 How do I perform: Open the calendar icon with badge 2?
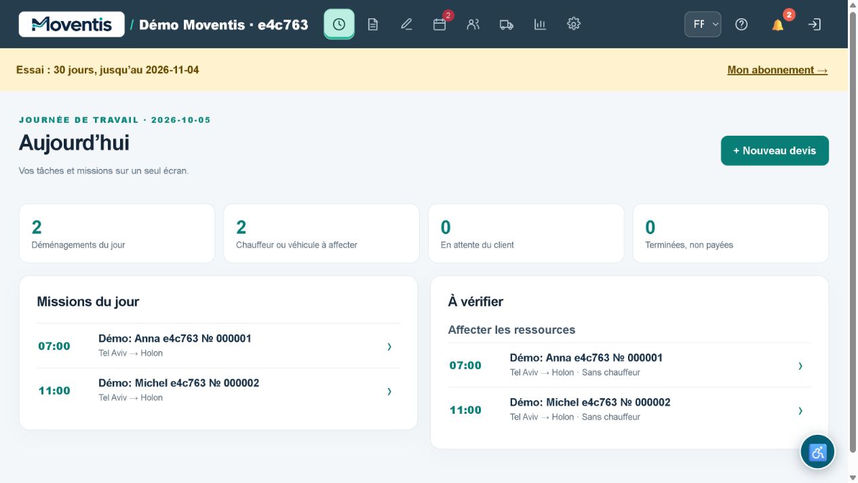[x=440, y=24]
